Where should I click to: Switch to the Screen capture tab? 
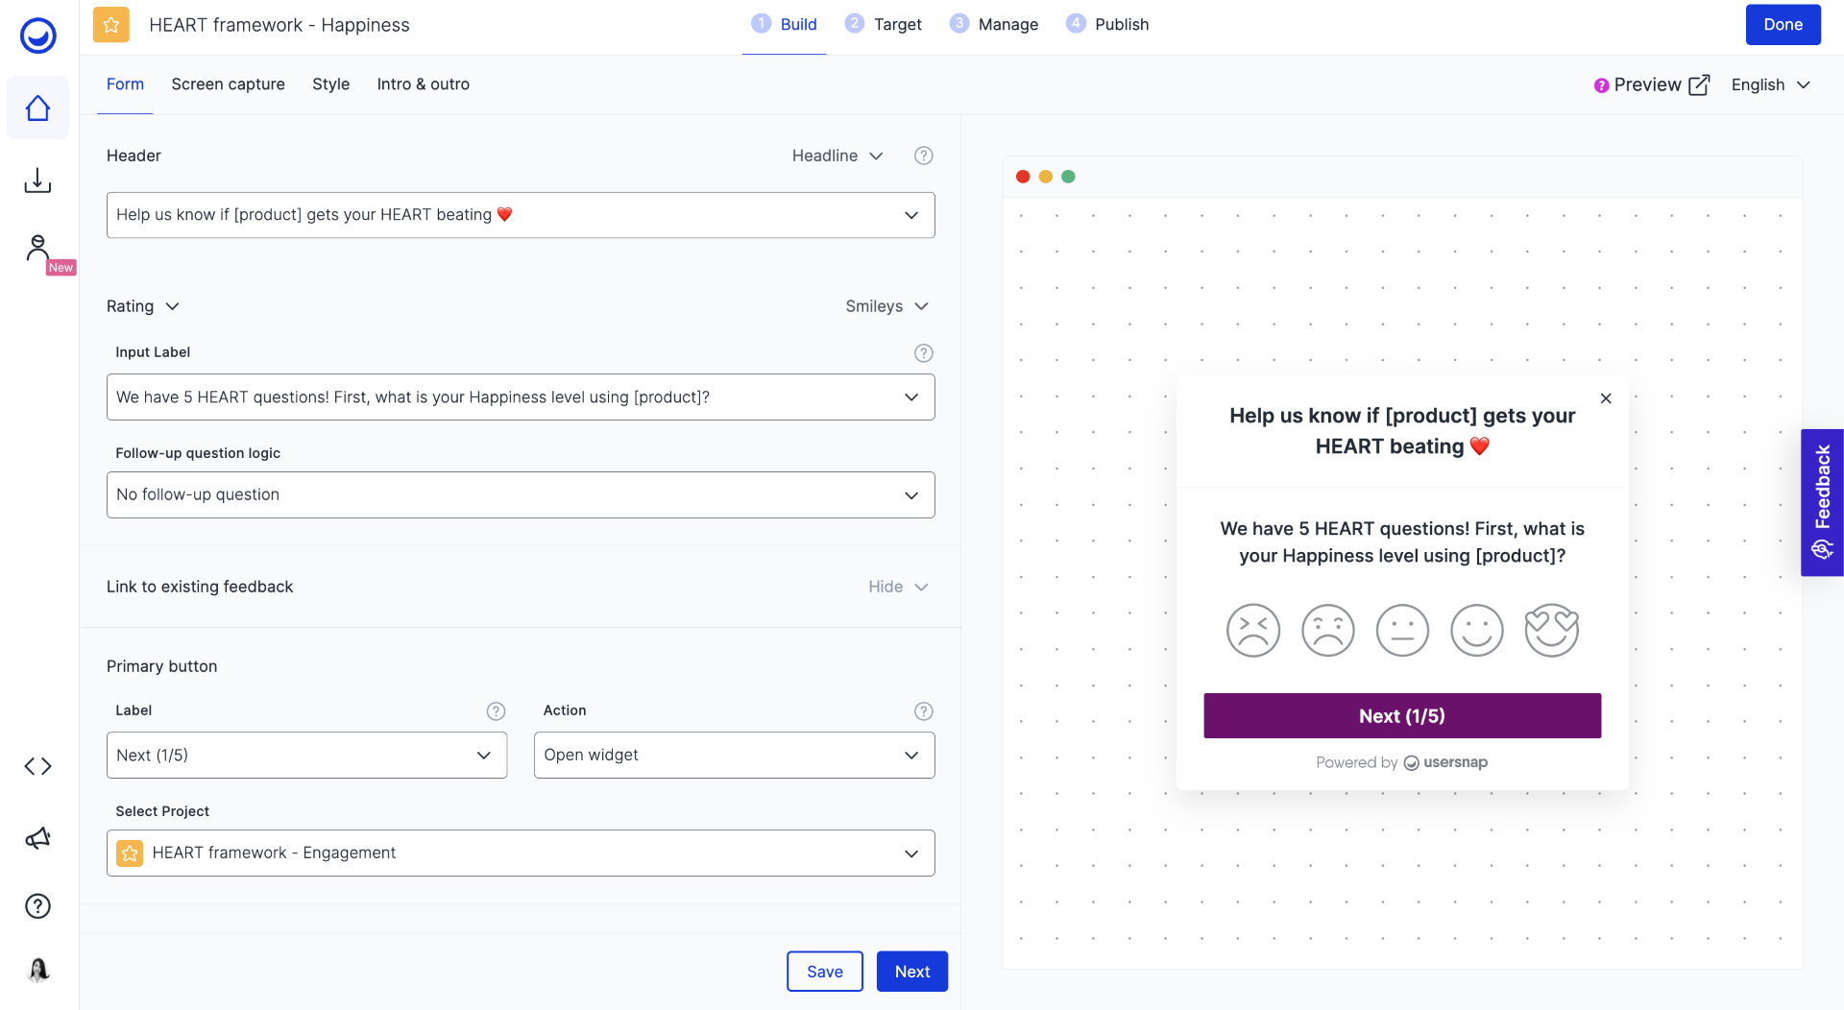(x=228, y=84)
